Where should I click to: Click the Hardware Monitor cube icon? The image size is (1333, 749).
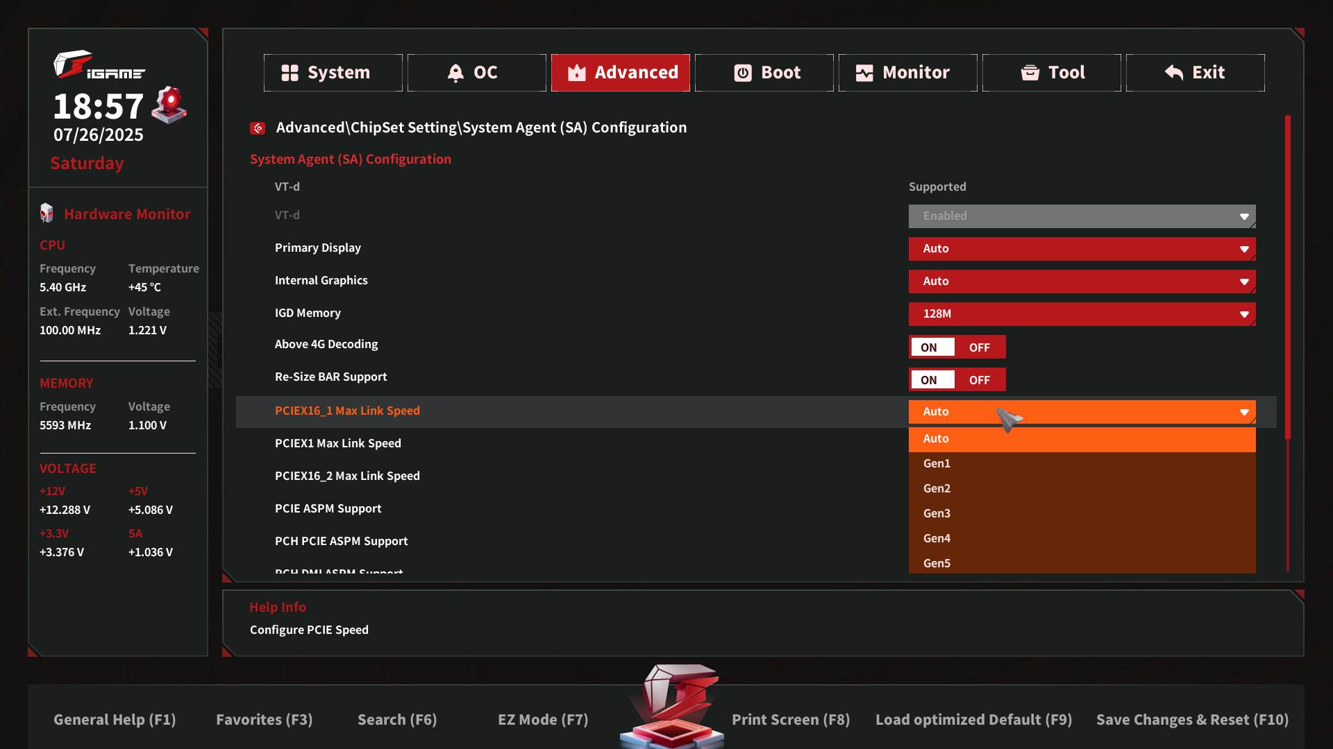[x=47, y=214]
